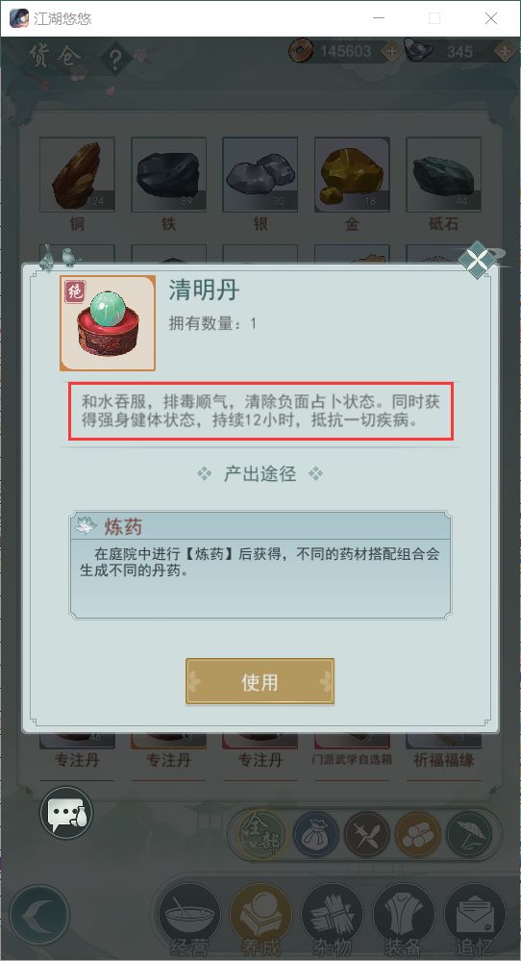Viewport: 521px width, 961px height.
Task: Close the 清明丹 item popup
Action: [478, 261]
